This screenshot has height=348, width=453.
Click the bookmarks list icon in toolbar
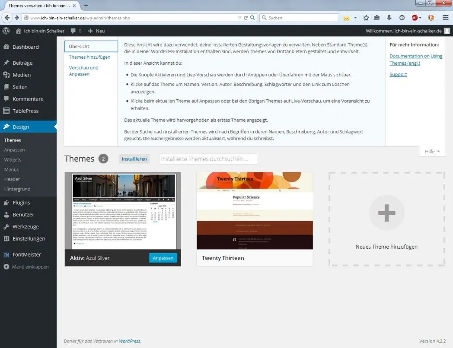click(x=377, y=18)
